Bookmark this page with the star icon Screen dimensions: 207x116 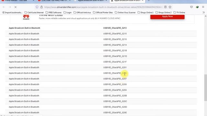tap(170, 7)
